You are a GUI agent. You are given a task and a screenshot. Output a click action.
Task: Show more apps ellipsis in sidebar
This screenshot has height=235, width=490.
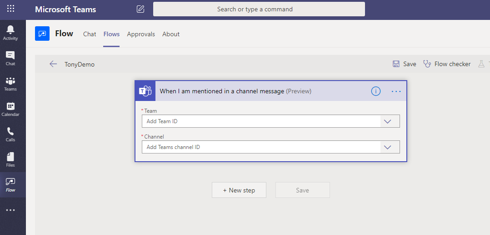point(10,210)
